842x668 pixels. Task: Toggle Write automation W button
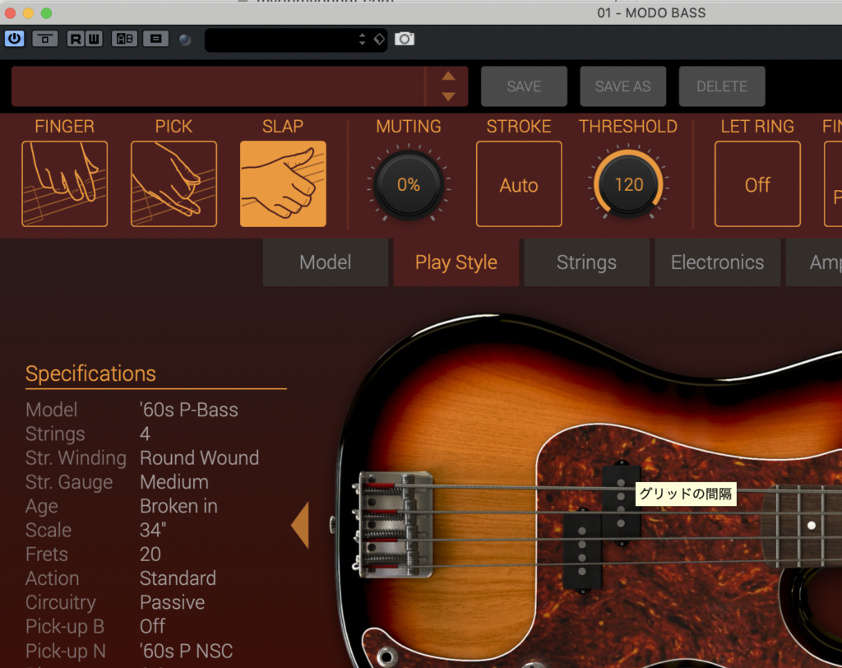tap(93, 39)
